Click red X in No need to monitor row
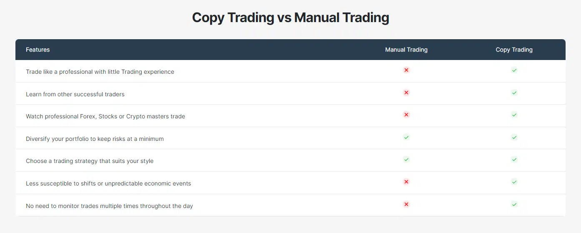 (406, 204)
